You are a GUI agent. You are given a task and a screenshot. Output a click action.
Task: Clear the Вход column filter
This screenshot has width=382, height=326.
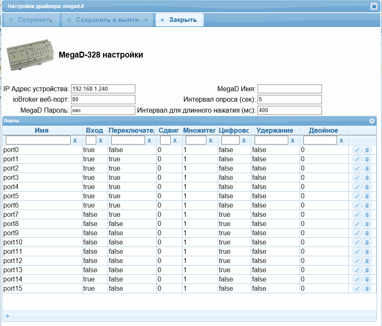[x=100, y=140]
